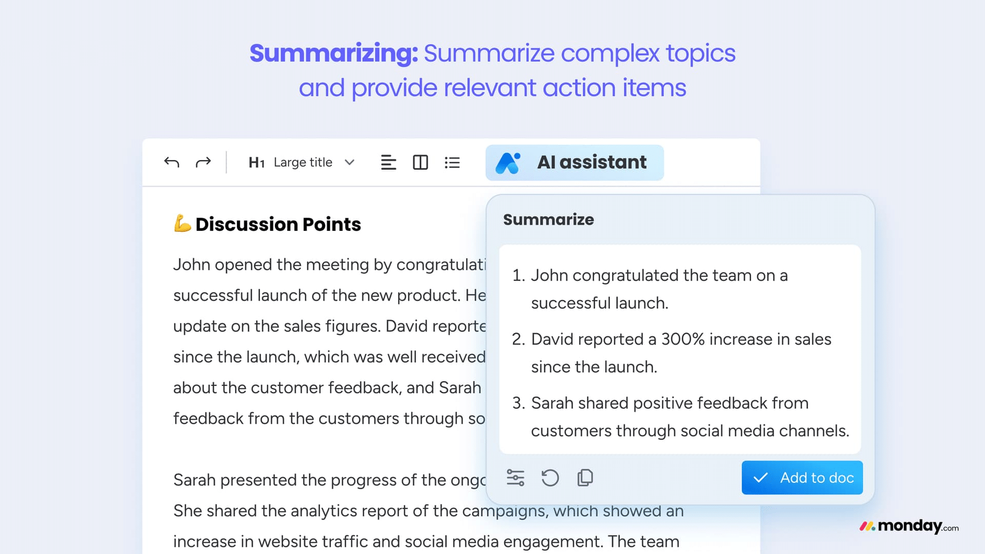Image resolution: width=985 pixels, height=554 pixels.
Task: Click the Summarize panel heading
Action: [x=548, y=220]
